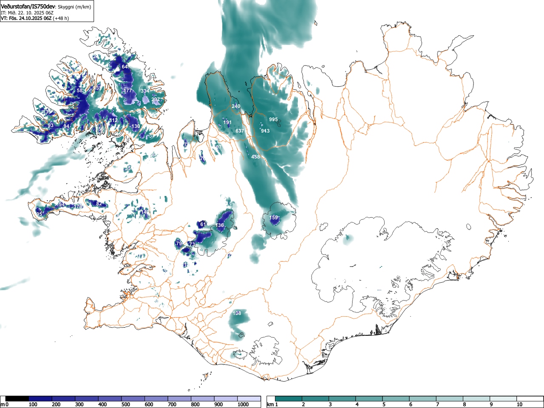Click the 61 visibility value label

pyautogui.click(x=203, y=224)
